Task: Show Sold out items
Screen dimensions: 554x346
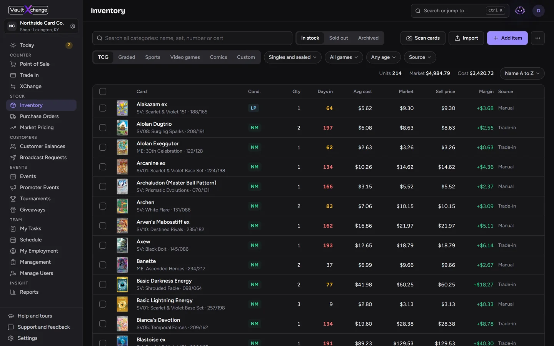Action: point(339,38)
